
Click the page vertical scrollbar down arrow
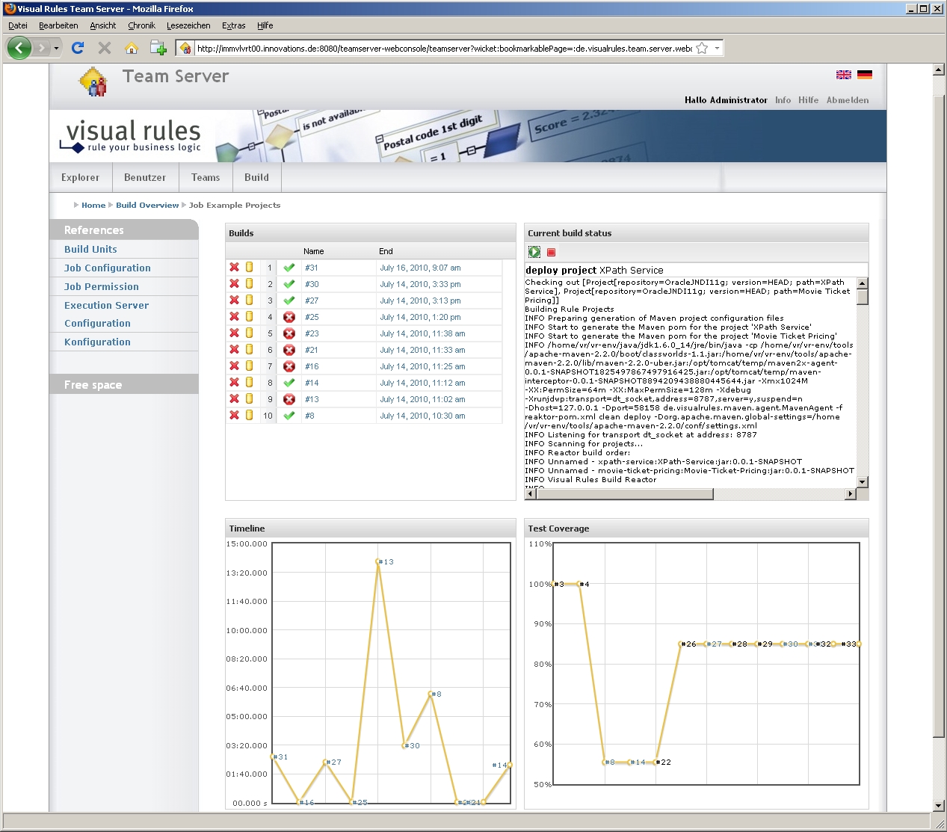tap(939, 805)
